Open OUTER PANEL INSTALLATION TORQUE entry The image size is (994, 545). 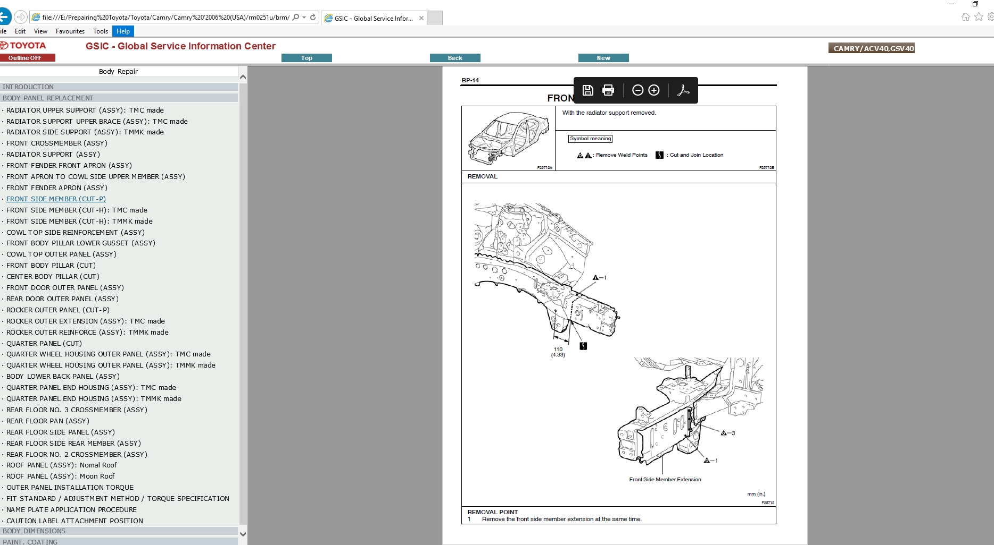[x=70, y=487]
